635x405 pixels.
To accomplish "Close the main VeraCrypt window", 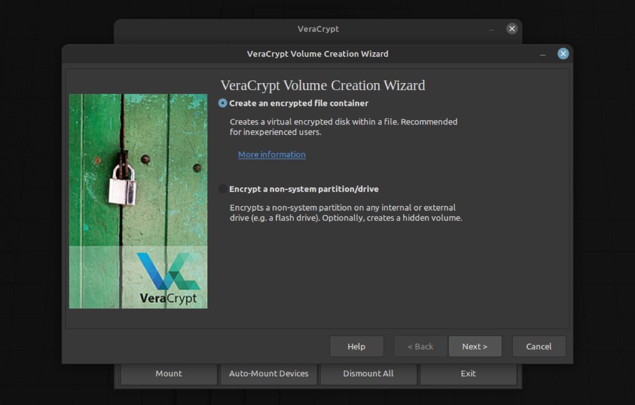I will [x=512, y=29].
